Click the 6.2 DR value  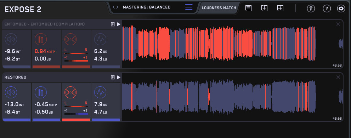pos(101,51)
